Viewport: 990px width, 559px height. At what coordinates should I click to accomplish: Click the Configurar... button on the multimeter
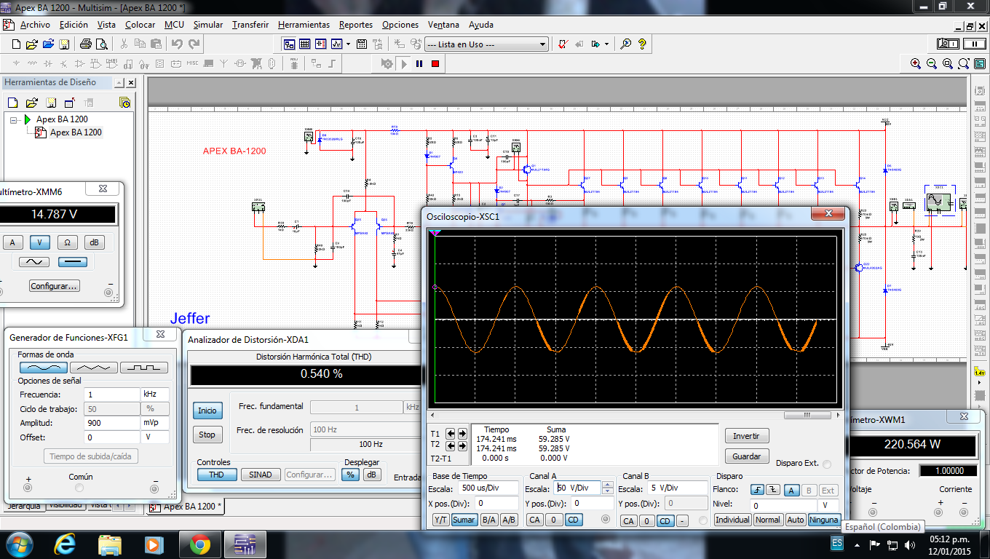54,286
